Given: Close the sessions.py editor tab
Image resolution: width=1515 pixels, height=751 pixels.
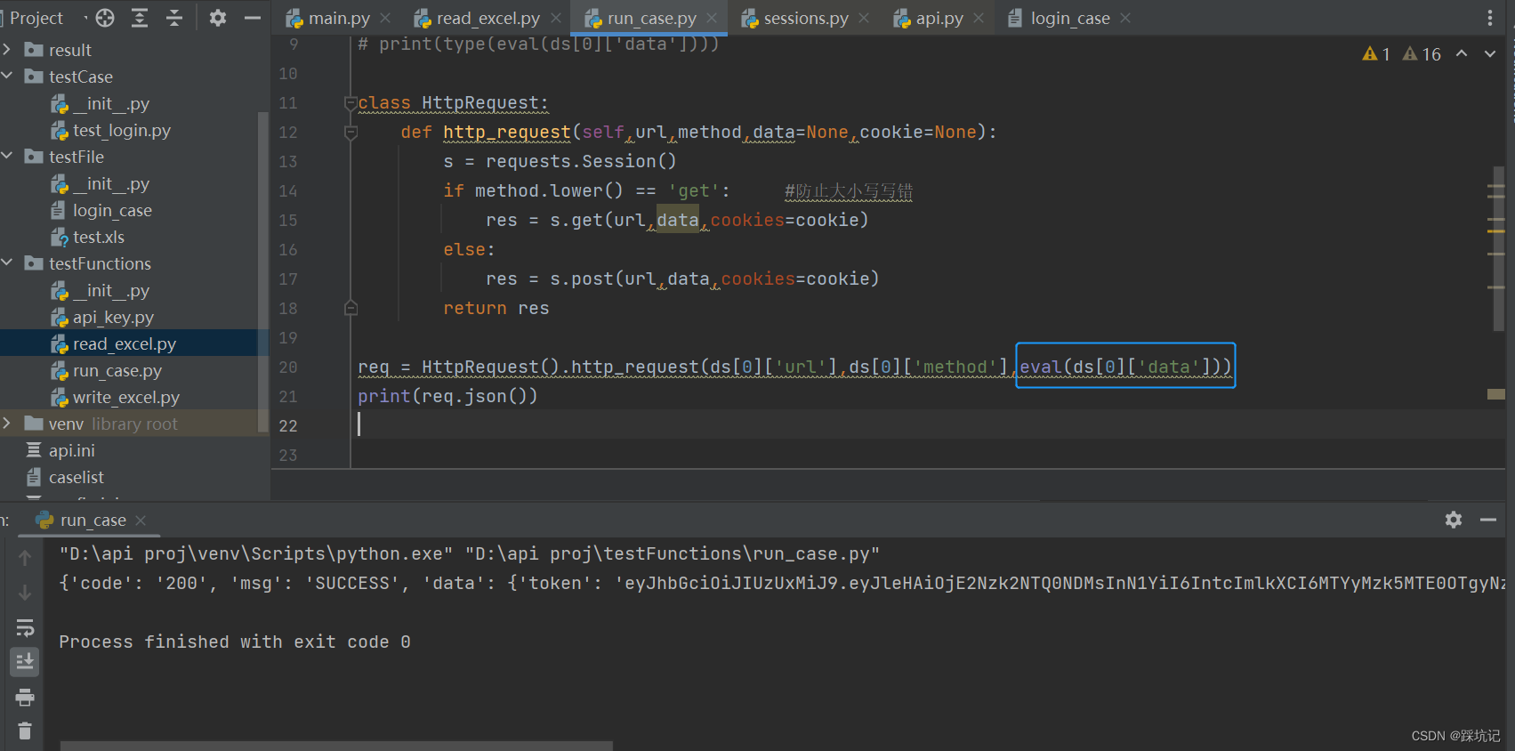Looking at the screenshot, I should [x=864, y=18].
